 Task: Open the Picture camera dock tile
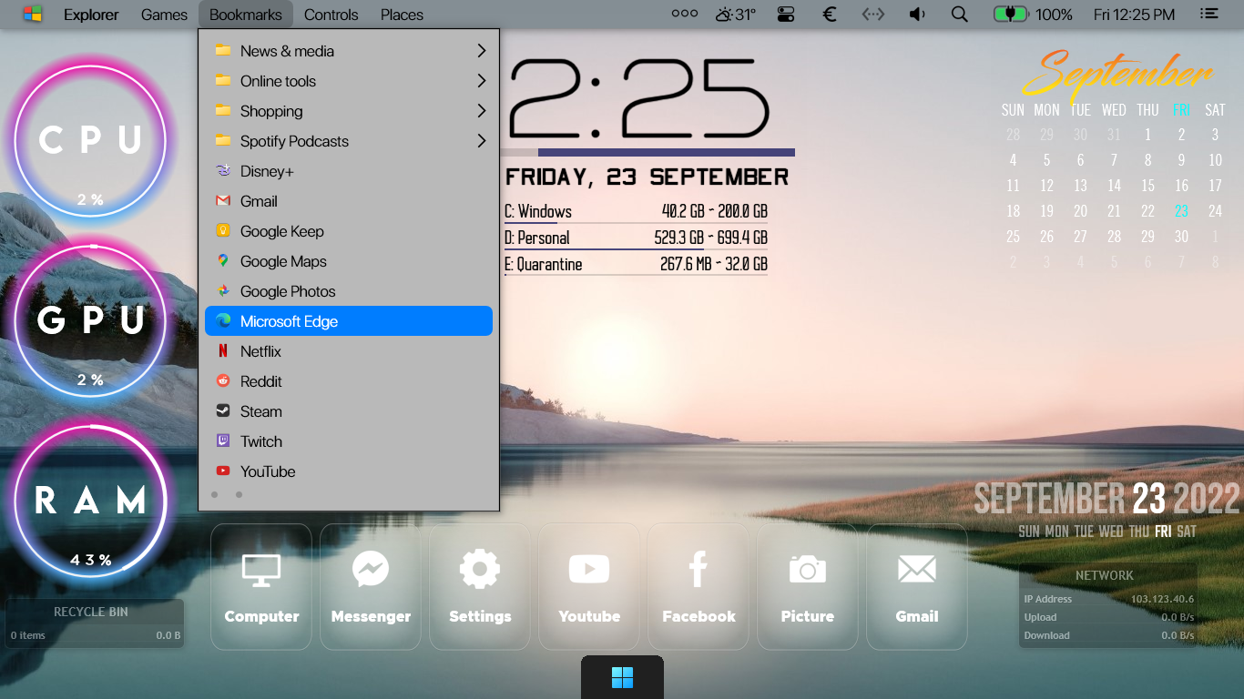click(x=808, y=587)
